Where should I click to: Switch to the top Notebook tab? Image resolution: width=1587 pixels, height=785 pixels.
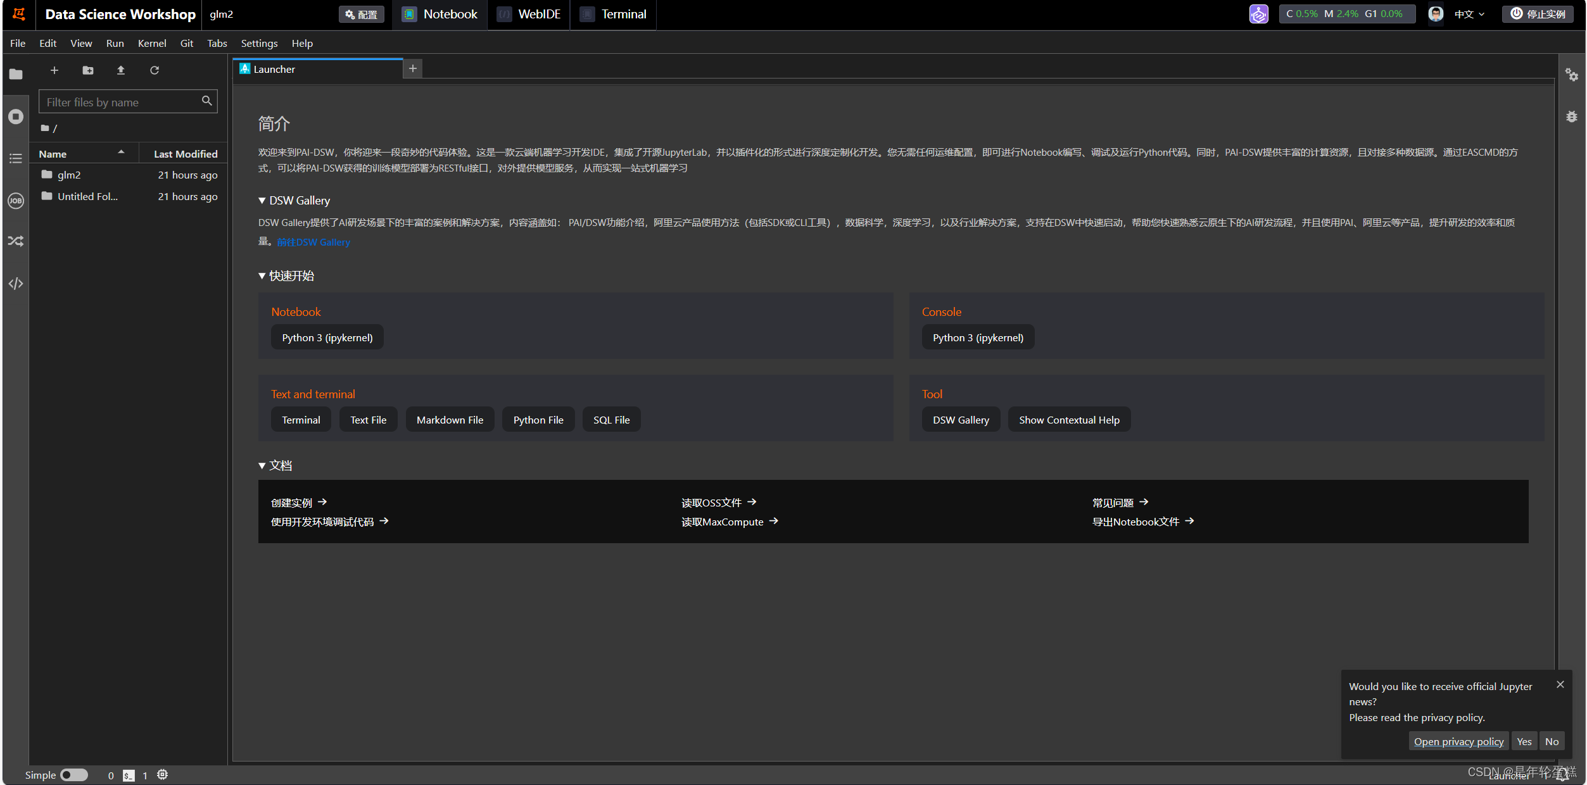[x=440, y=14]
